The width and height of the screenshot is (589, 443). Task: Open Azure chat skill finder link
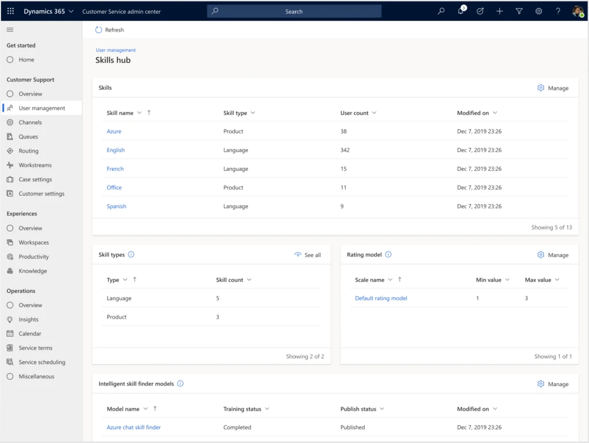[133, 427]
